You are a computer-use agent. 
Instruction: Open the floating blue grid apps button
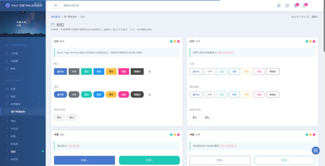pyautogui.click(x=316, y=151)
